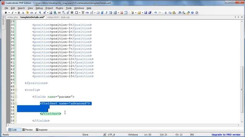The width and height of the screenshot is (245, 137).
Task: Open the Edit menu
Action: click(13, 8)
